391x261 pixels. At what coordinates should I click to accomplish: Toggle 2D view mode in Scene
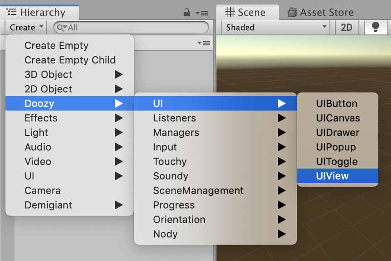(x=346, y=27)
